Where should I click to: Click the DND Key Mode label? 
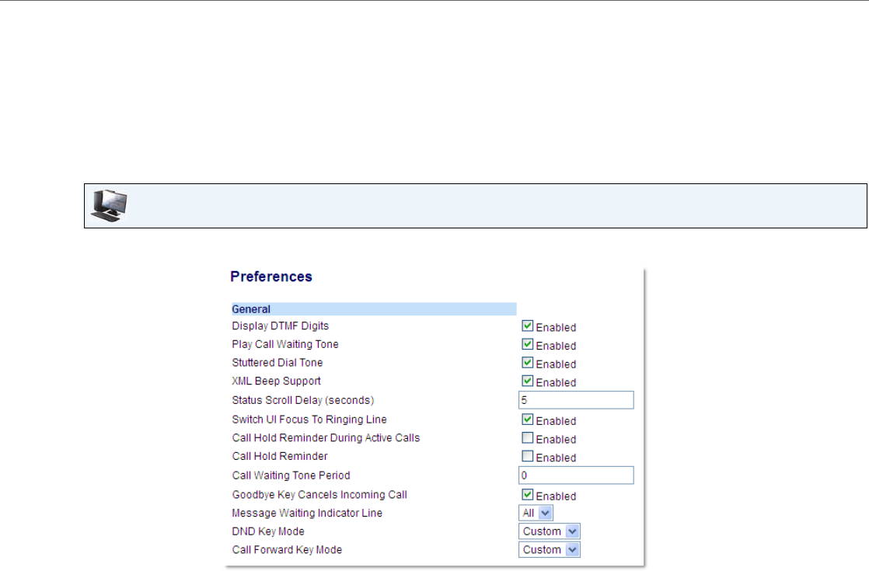[268, 531]
